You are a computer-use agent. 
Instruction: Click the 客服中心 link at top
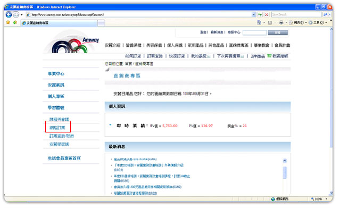[234, 32]
